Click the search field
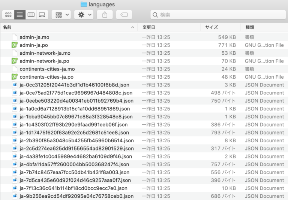 pyautogui.click(x=218, y=15)
